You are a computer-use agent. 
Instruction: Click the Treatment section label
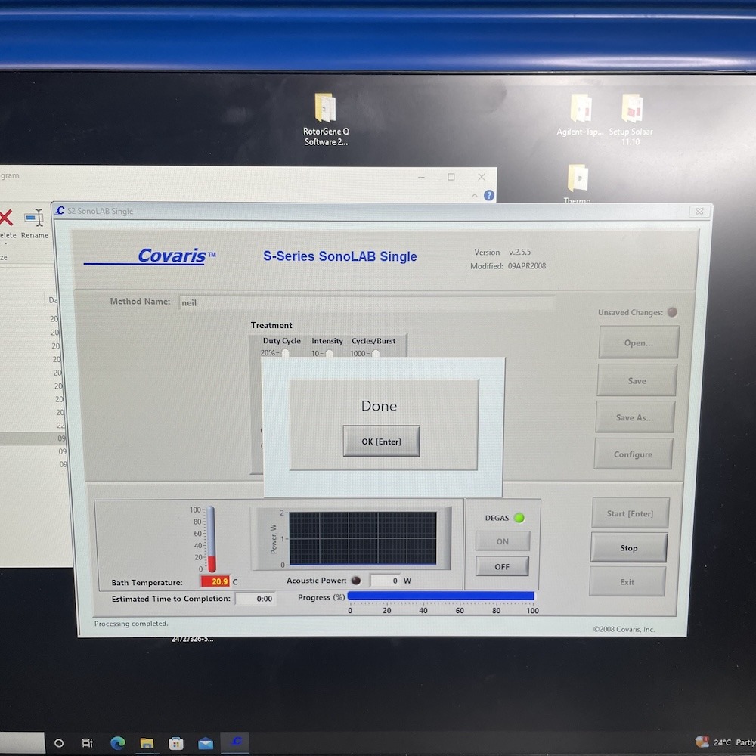click(x=271, y=325)
